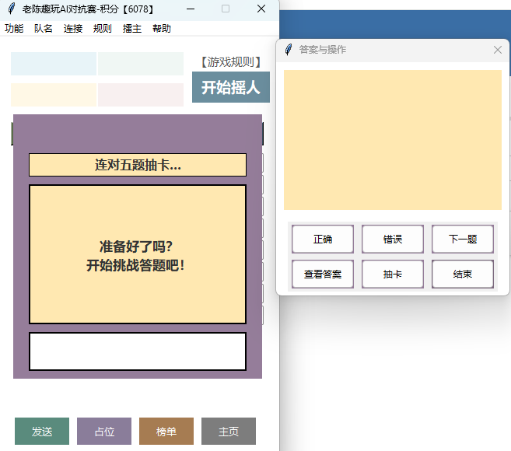The width and height of the screenshot is (511, 451).
Task: Click the 【游戏规则】 link
Action: pos(231,62)
